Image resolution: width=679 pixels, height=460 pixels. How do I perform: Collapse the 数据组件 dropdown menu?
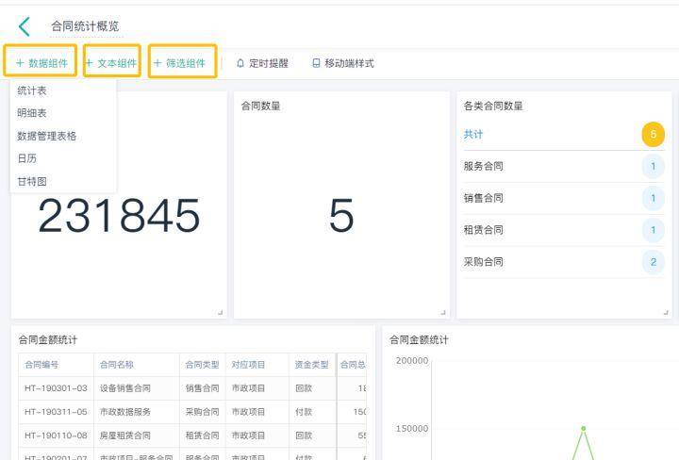41,63
